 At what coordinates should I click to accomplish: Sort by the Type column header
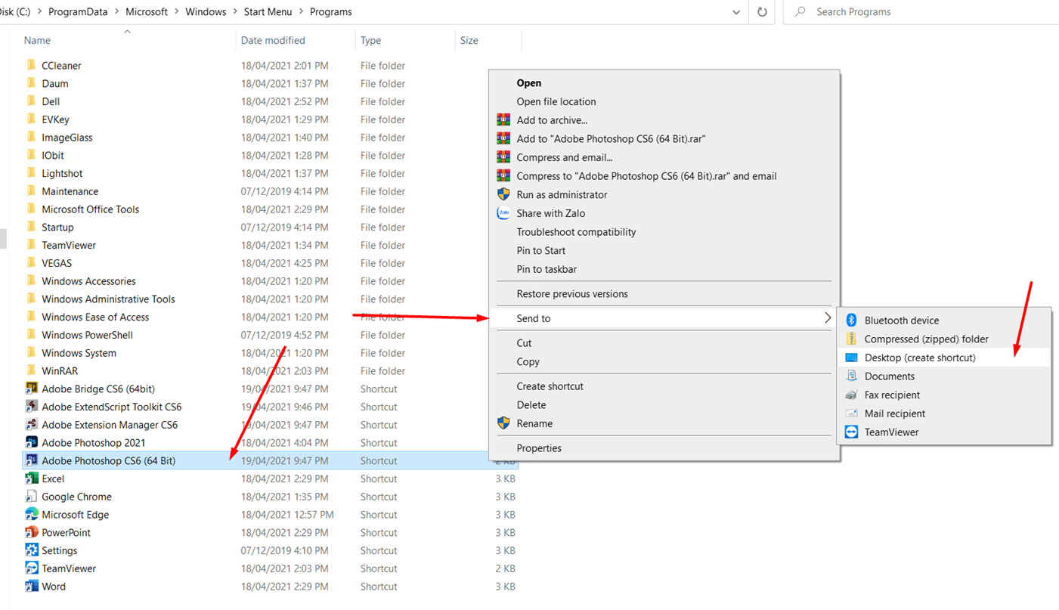pos(370,40)
